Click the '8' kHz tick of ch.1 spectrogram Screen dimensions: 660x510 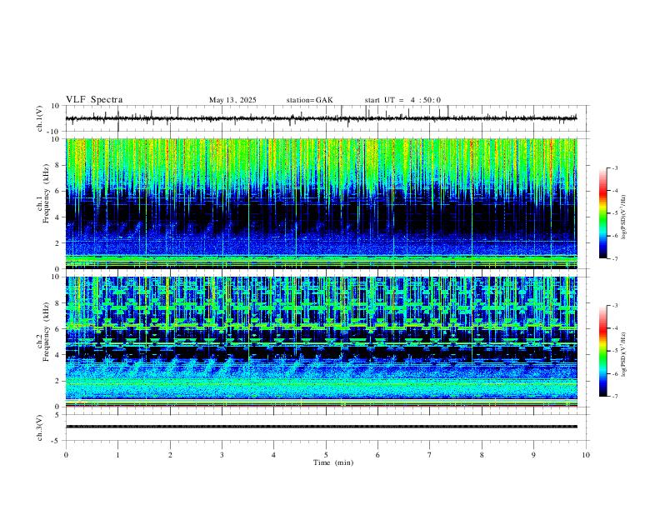point(57,165)
